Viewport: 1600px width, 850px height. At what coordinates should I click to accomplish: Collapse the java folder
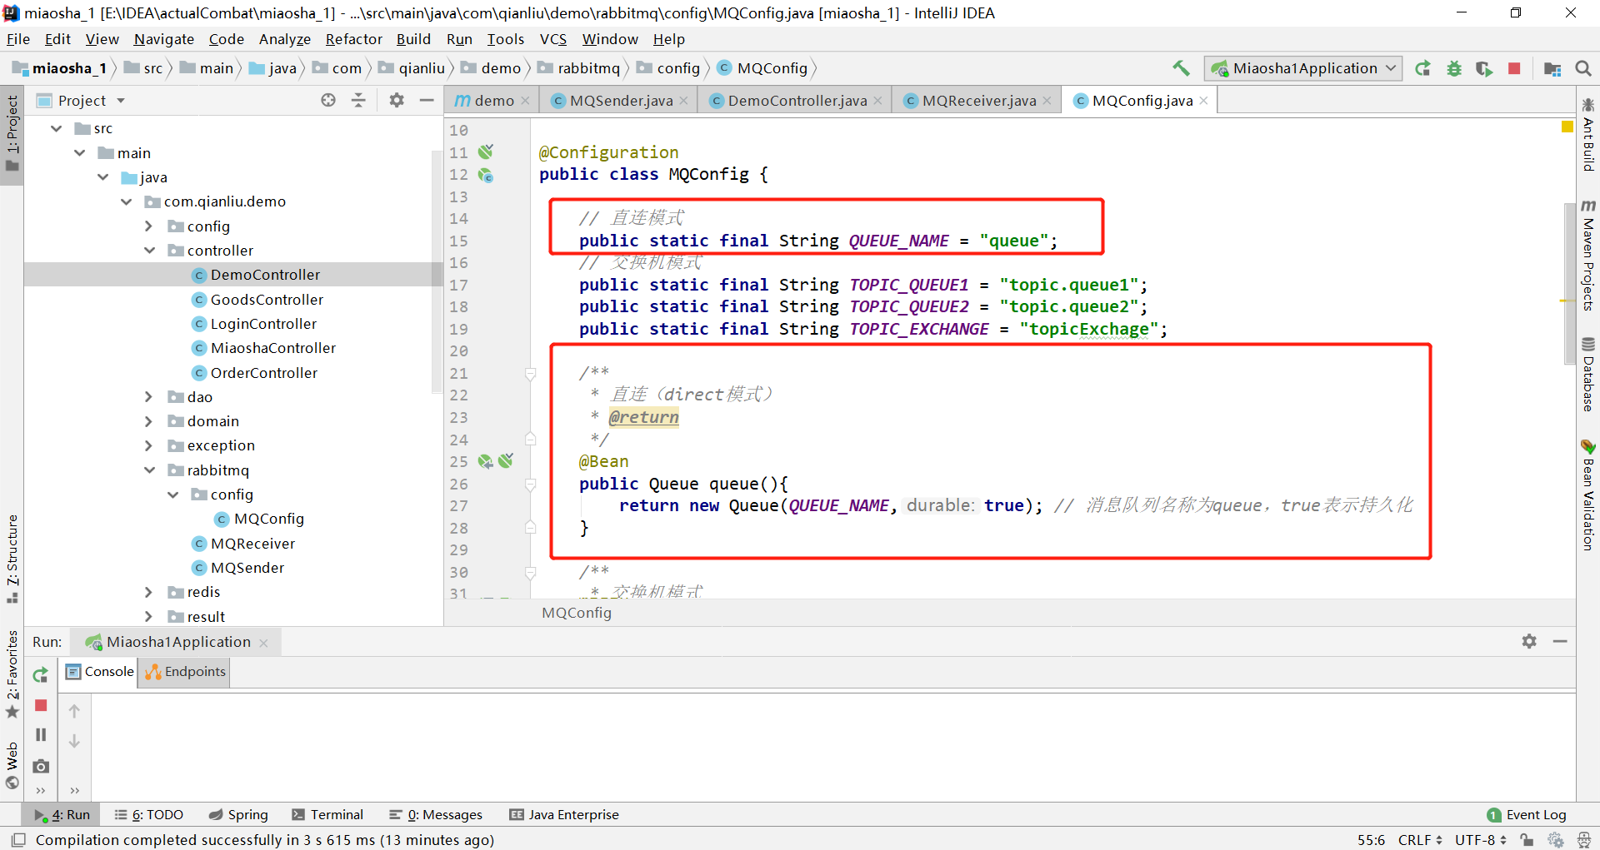tap(103, 177)
